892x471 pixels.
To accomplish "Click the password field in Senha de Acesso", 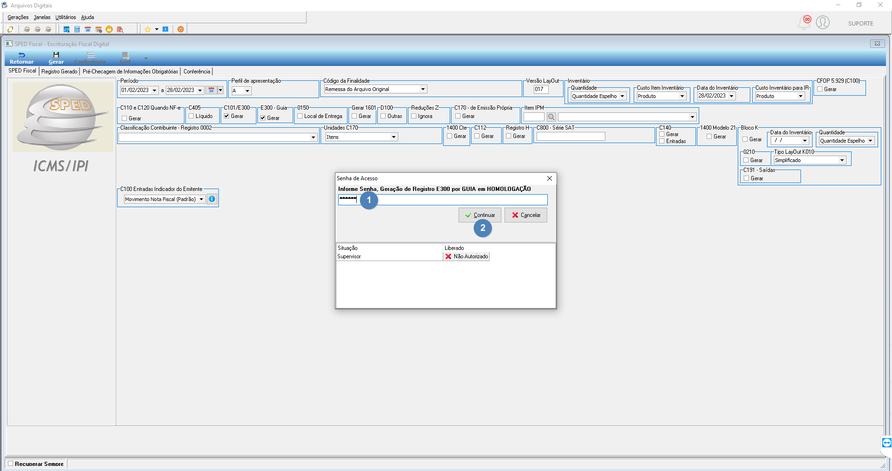I will pyautogui.click(x=443, y=200).
